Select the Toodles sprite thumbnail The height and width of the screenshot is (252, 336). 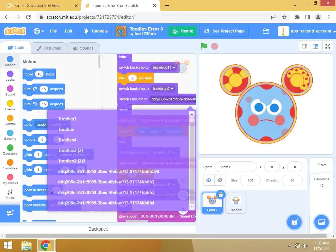click(236, 203)
